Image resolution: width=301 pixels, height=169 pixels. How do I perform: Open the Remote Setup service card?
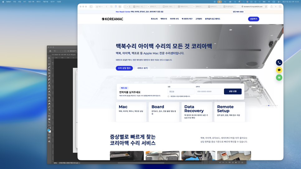(230, 112)
